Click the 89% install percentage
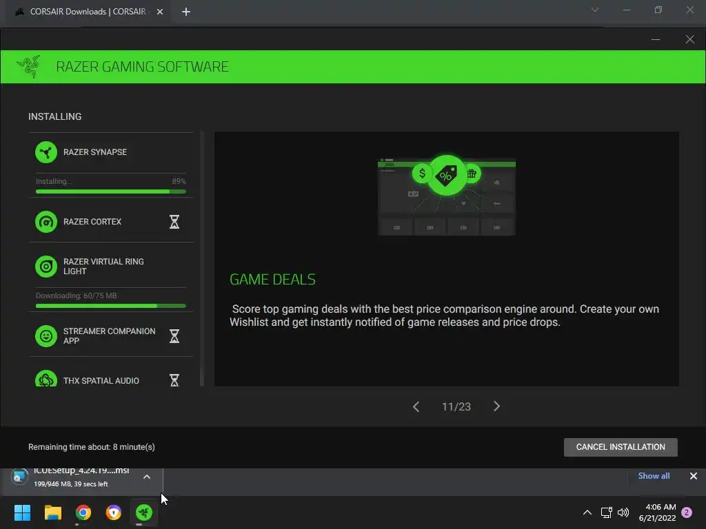Screen dimensions: 706x529 pyautogui.click(x=179, y=181)
